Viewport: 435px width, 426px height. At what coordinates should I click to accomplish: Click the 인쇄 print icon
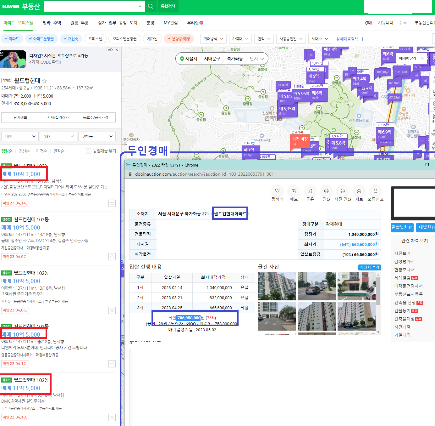click(x=327, y=191)
